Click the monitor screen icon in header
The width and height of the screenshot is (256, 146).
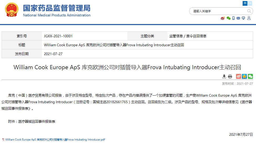point(243,18)
